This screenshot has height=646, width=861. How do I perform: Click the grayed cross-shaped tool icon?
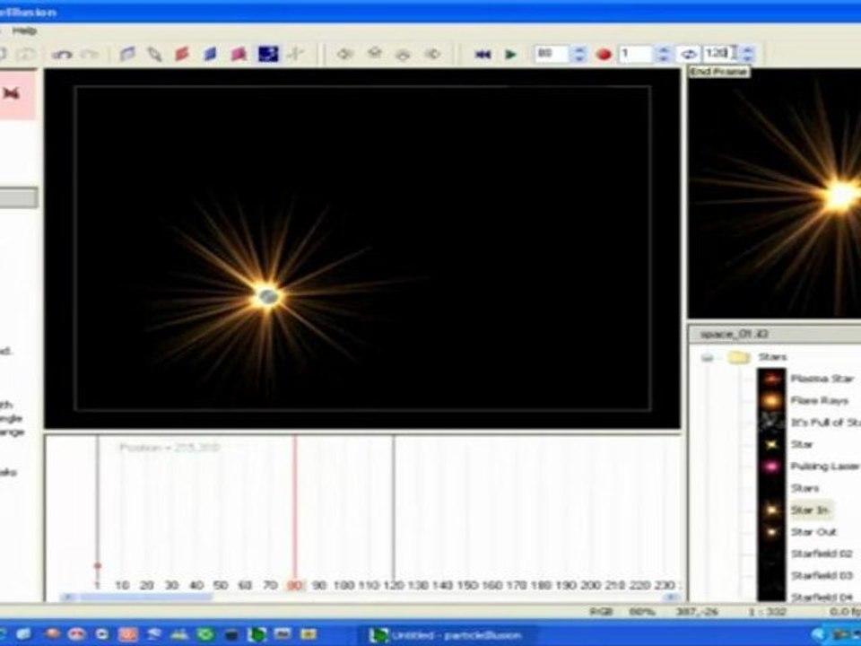296,54
